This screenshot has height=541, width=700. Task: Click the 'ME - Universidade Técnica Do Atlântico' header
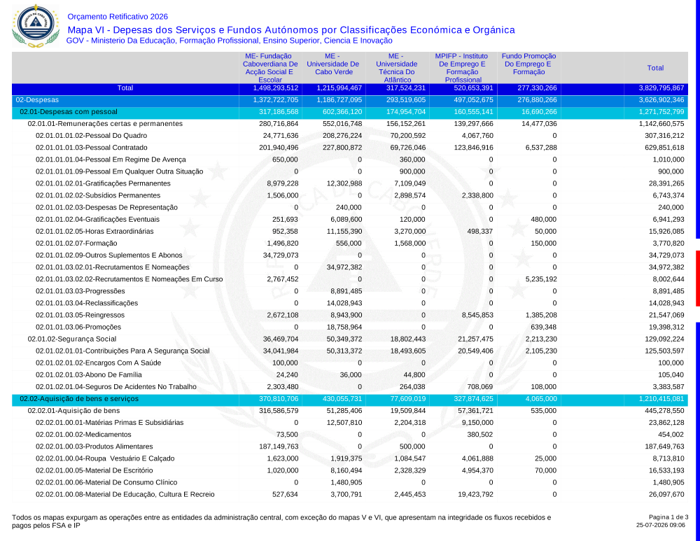pyautogui.click(x=397, y=68)
